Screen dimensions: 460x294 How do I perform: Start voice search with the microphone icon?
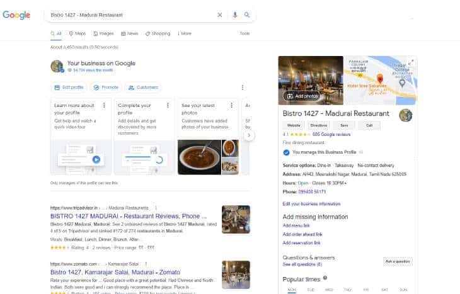tap(234, 15)
